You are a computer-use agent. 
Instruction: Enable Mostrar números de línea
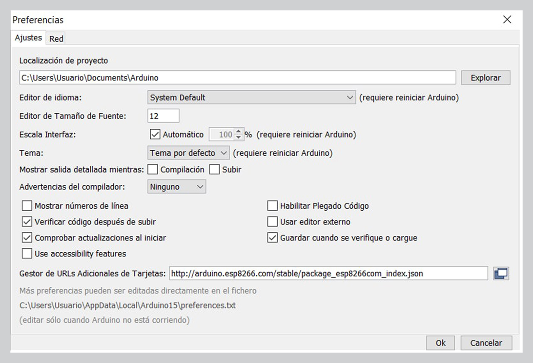27,206
